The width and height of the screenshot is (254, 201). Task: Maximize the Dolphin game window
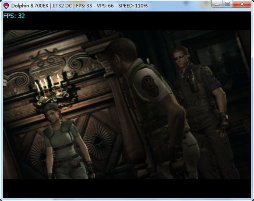[x=227, y=4]
